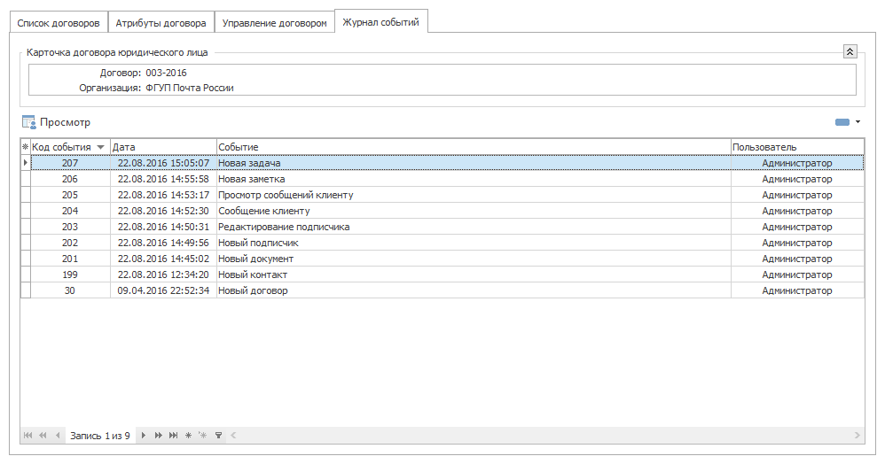
Task: Click date 22.08.2016 12:34:20
Action: coord(163,275)
